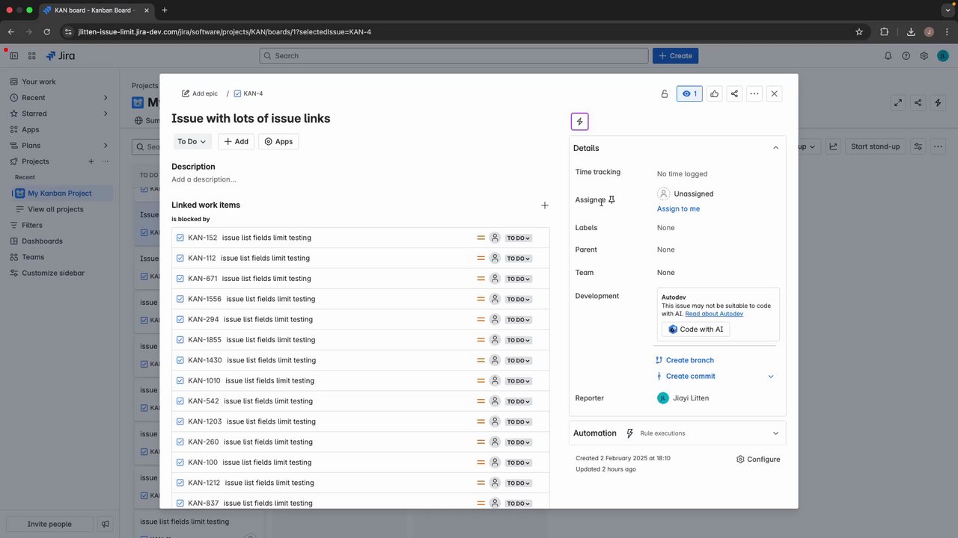Screen dimensions: 958x538
Task: Open status dropdown for KAN-152
Action: [518, 238]
